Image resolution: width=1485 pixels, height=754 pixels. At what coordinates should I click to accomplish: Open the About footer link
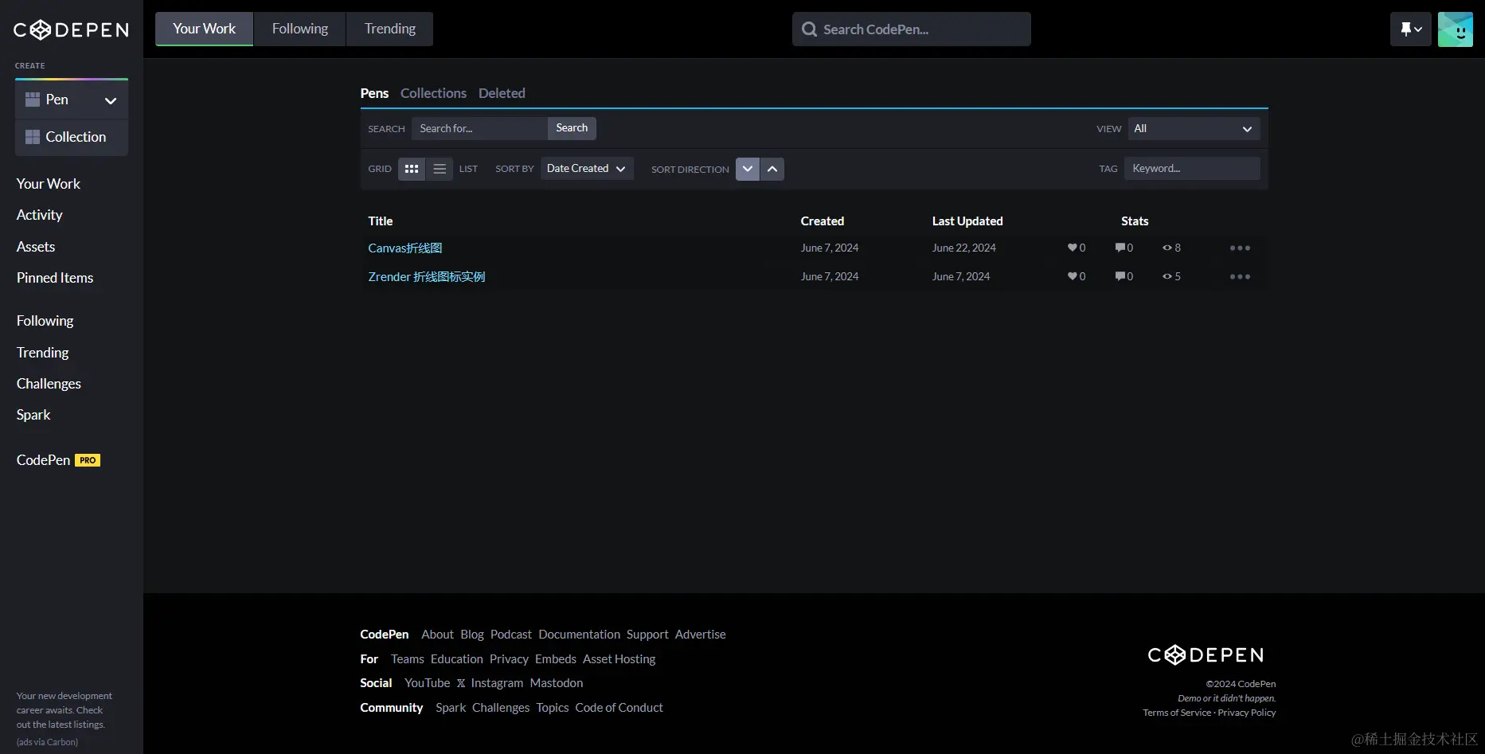(x=437, y=635)
